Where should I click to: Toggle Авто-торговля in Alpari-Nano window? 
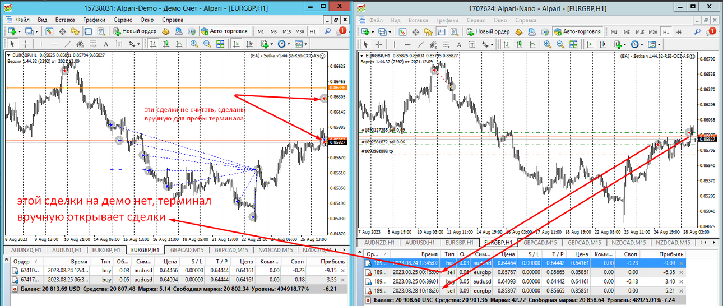[577, 31]
